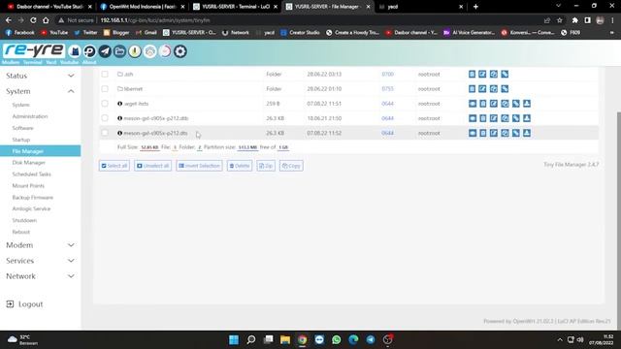Open the Software page
The image size is (621, 349).
click(22, 128)
